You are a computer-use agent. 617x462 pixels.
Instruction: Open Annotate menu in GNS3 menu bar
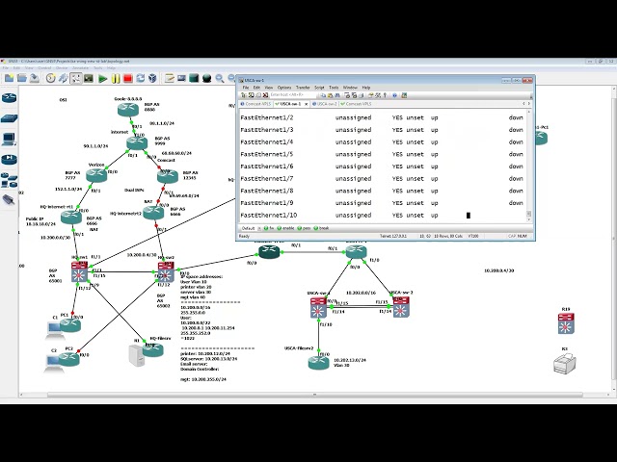click(80, 68)
